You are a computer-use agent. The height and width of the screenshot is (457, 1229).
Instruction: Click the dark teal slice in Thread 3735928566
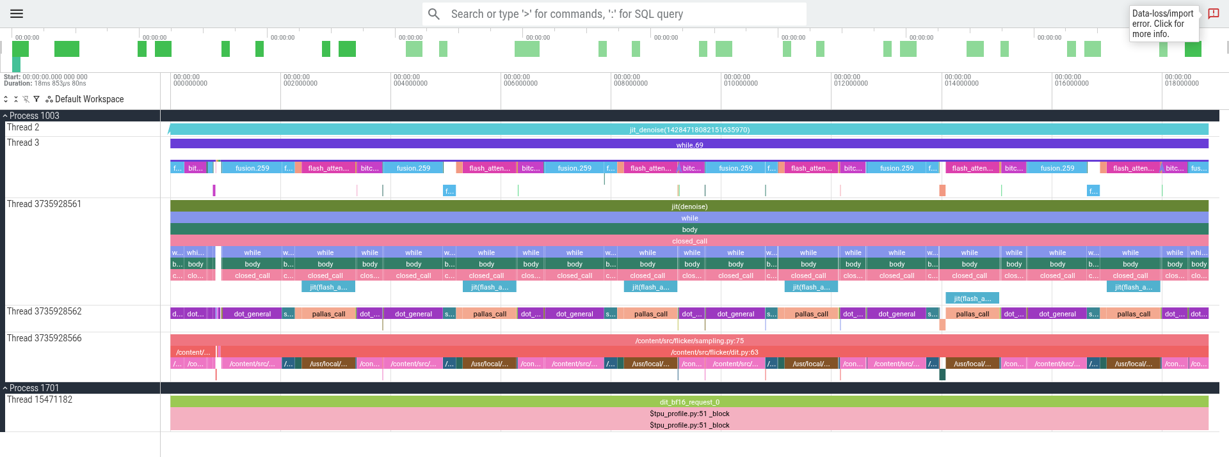(x=942, y=375)
